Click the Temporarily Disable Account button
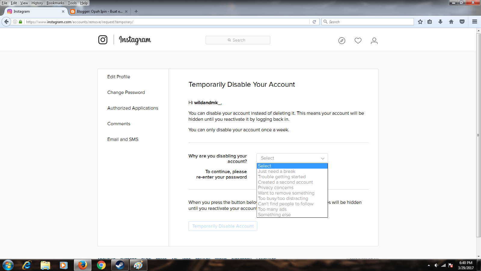This screenshot has height=271, width=481. pos(223,226)
